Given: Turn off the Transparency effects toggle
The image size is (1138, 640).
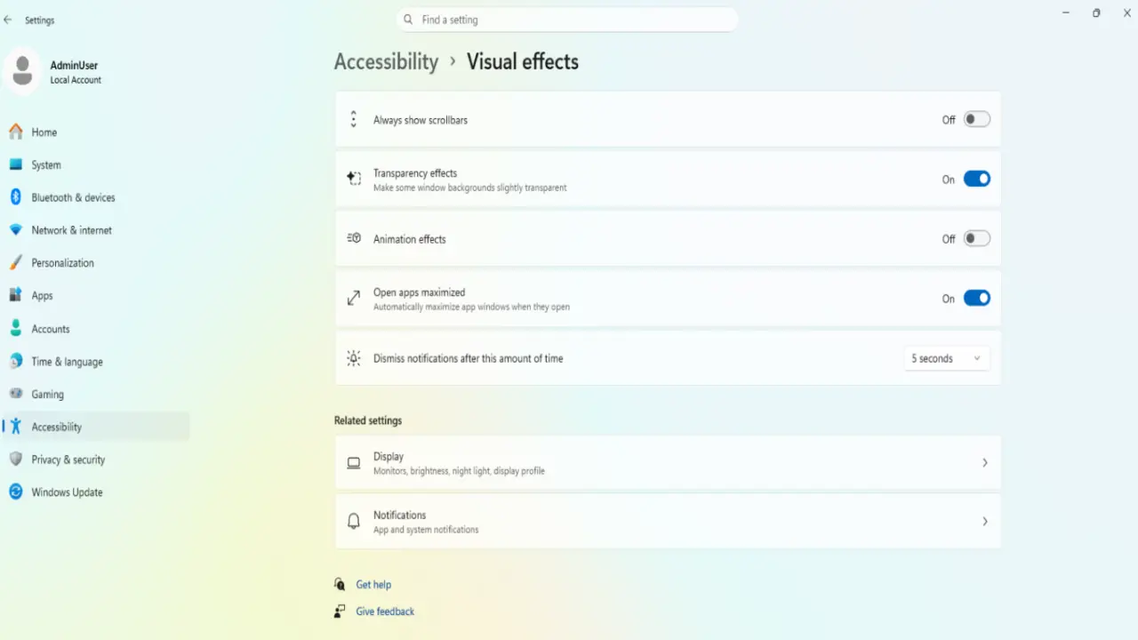Looking at the screenshot, I should click(x=977, y=179).
